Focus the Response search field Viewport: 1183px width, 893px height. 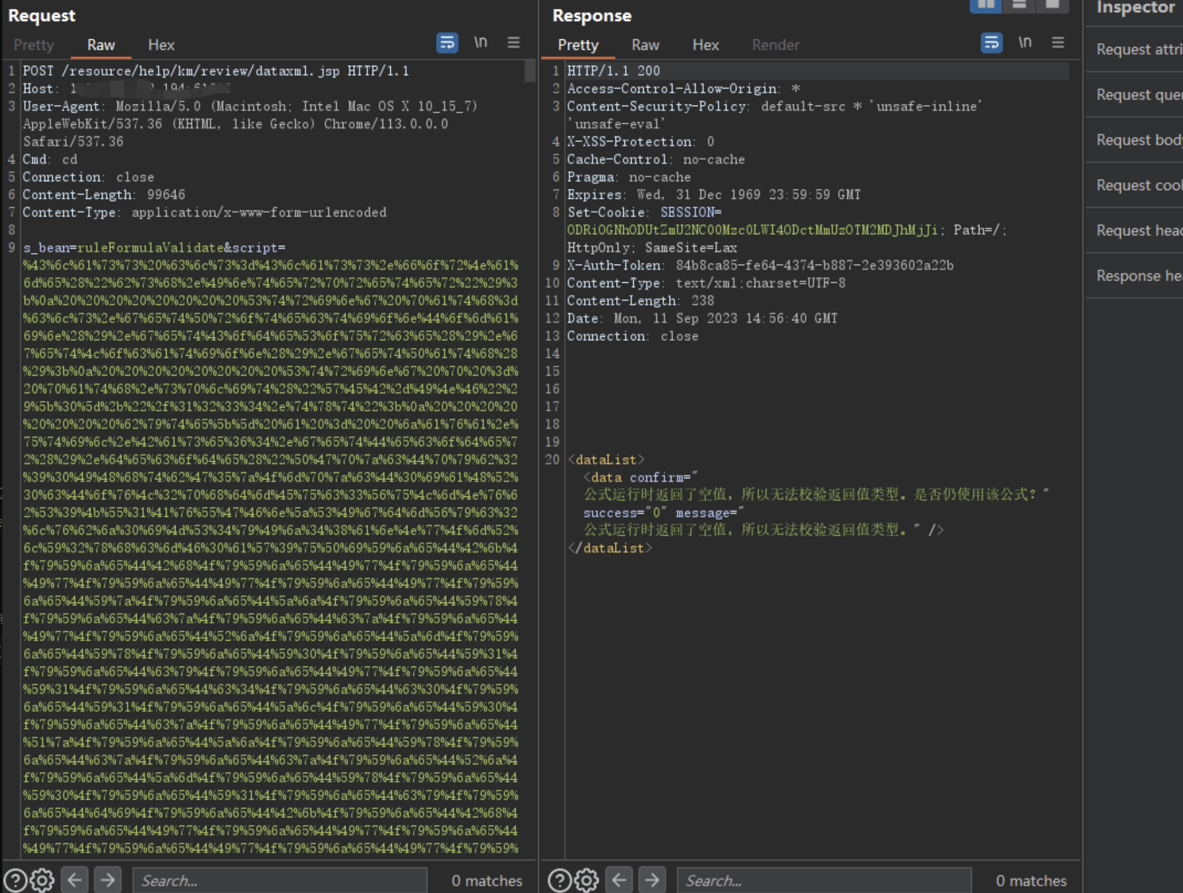(x=824, y=881)
